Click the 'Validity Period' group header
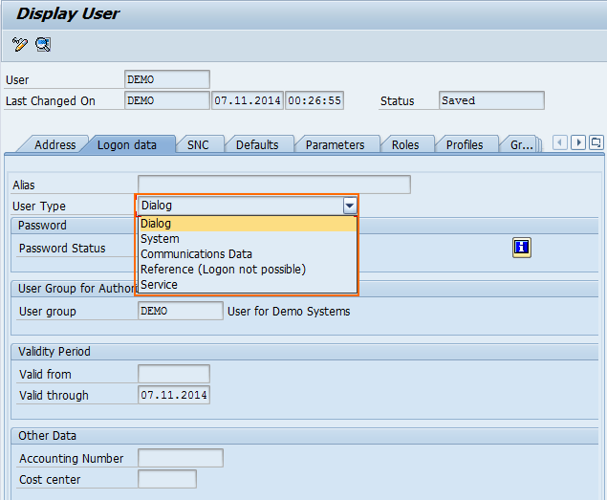 [x=54, y=351]
